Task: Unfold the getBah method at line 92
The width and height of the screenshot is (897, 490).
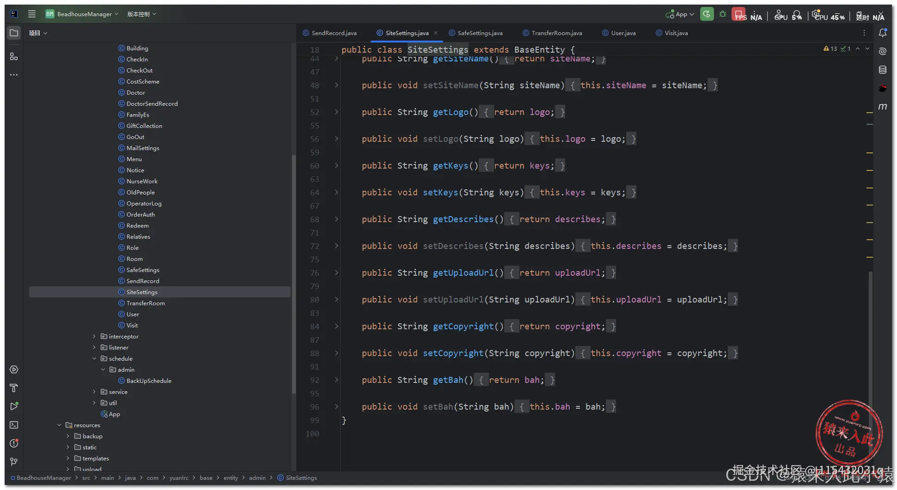Action: (x=336, y=380)
